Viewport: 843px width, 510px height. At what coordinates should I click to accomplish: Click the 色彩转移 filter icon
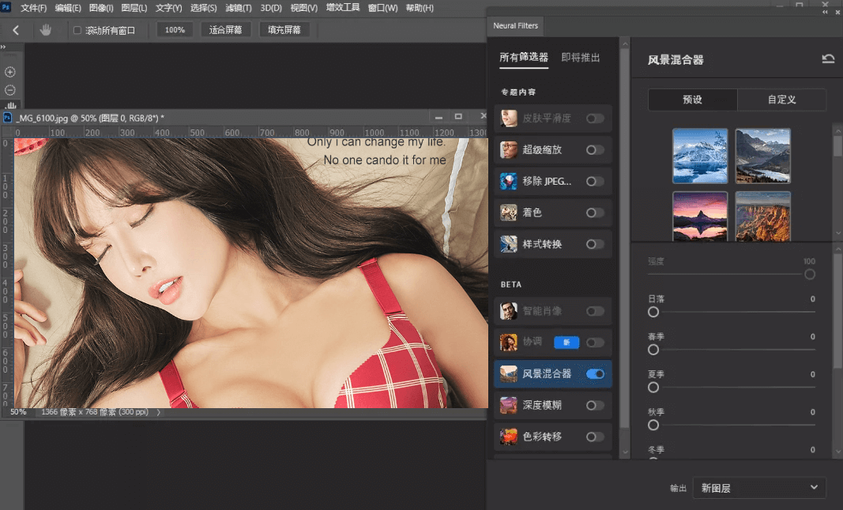508,437
